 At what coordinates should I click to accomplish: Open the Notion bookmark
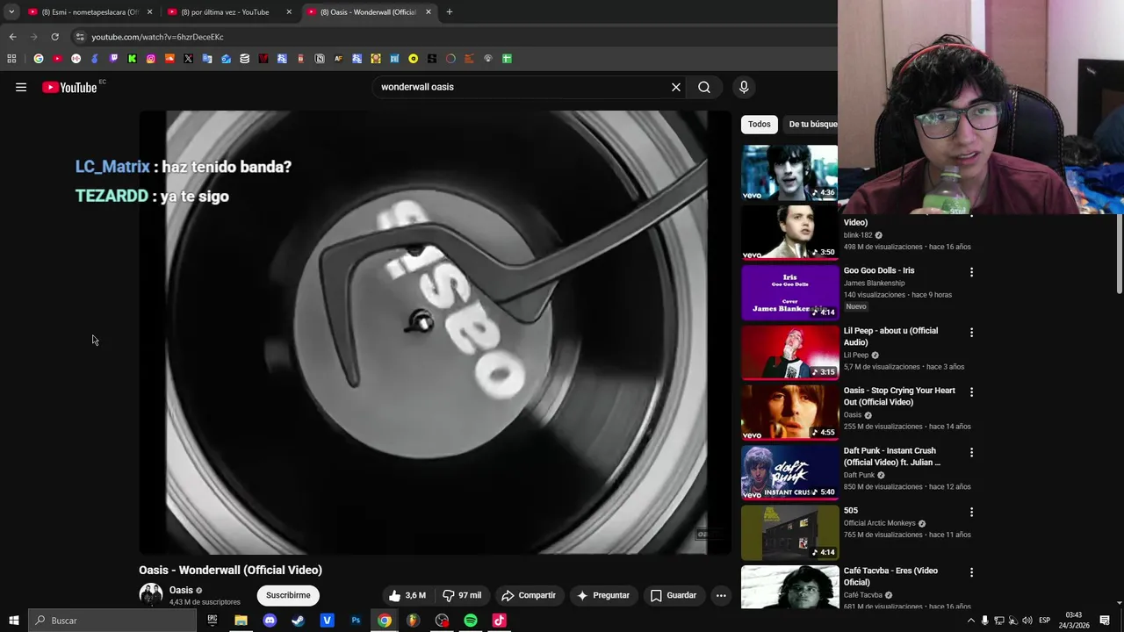(320, 59)
